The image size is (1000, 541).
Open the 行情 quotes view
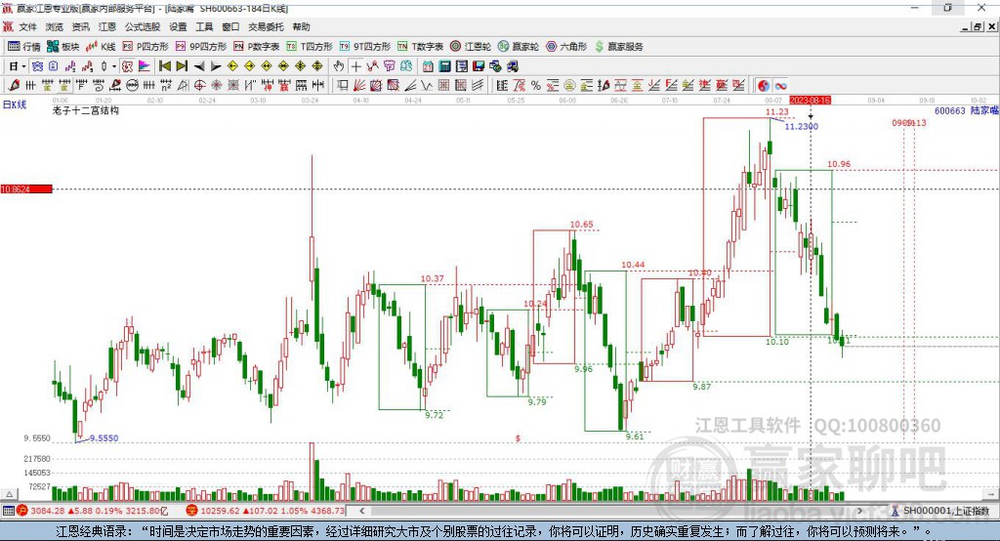click(23, 47)
